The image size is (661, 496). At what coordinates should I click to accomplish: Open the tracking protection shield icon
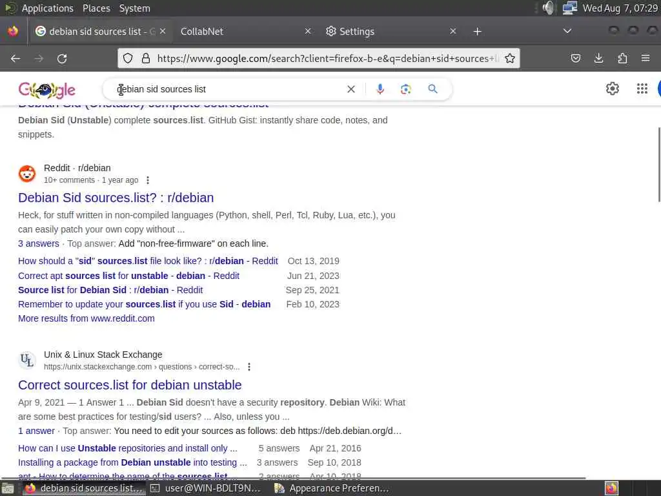click(x=128, y=58)
